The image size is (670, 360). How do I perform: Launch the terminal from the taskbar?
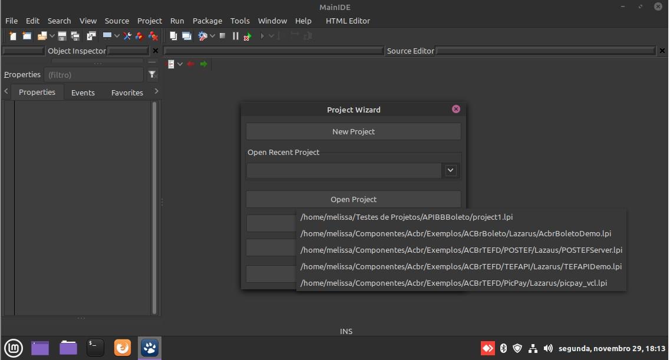tap(95, 348)
